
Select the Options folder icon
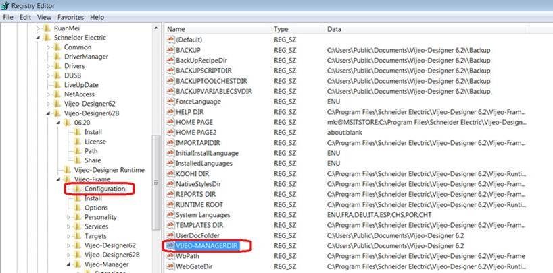click(x=77, y=208)
